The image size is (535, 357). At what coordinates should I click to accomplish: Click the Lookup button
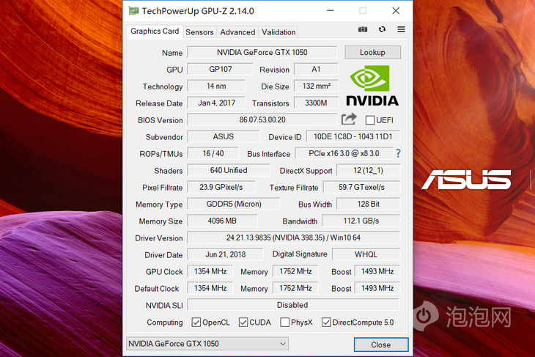point(372,52)
